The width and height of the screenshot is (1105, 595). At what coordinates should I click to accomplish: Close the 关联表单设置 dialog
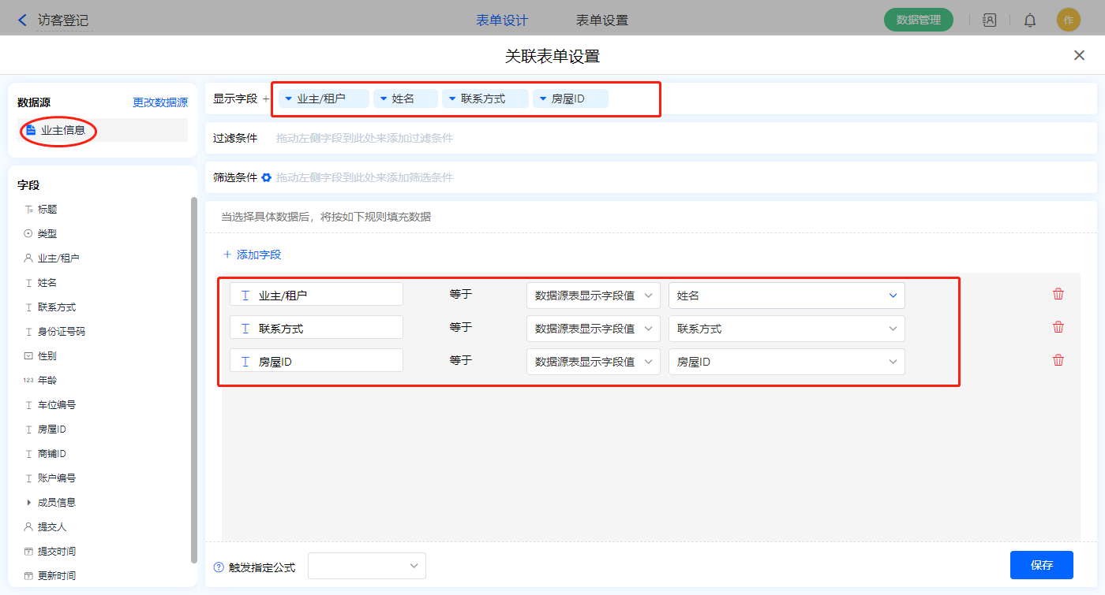click(x=1079, y=55)
